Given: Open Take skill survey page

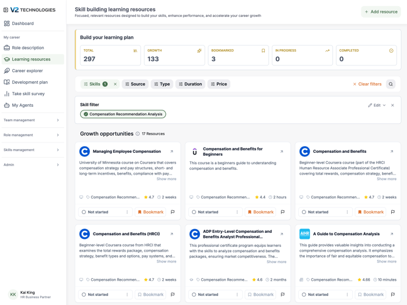Looking at the screenshot, I should [33, 93].
